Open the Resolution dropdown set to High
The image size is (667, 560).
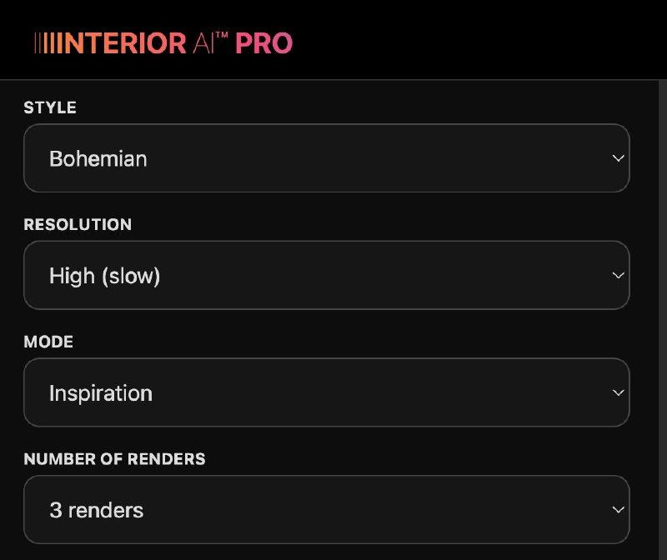click(x=326, y=276)
